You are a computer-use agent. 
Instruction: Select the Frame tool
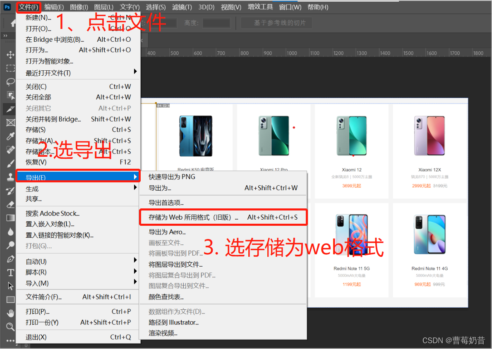10,122
